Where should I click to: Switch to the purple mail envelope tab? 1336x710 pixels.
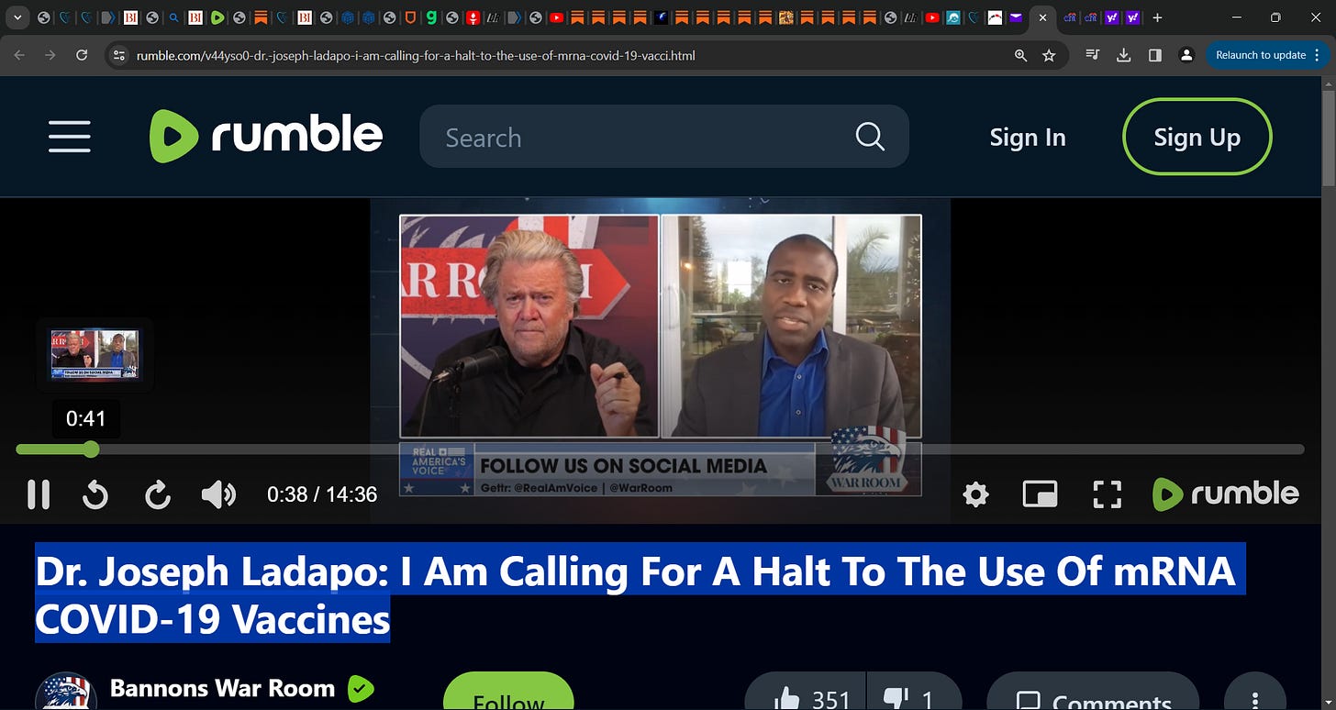pyautogui.click(x=1016, y=17)
